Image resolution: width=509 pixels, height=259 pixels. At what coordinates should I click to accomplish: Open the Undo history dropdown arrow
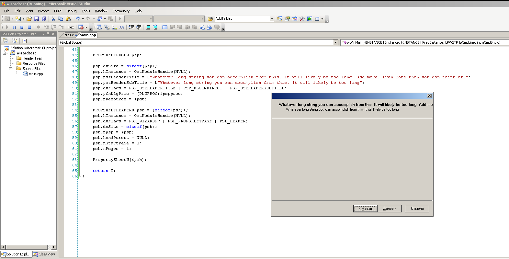pyautogui.click(x=83, y=19)
